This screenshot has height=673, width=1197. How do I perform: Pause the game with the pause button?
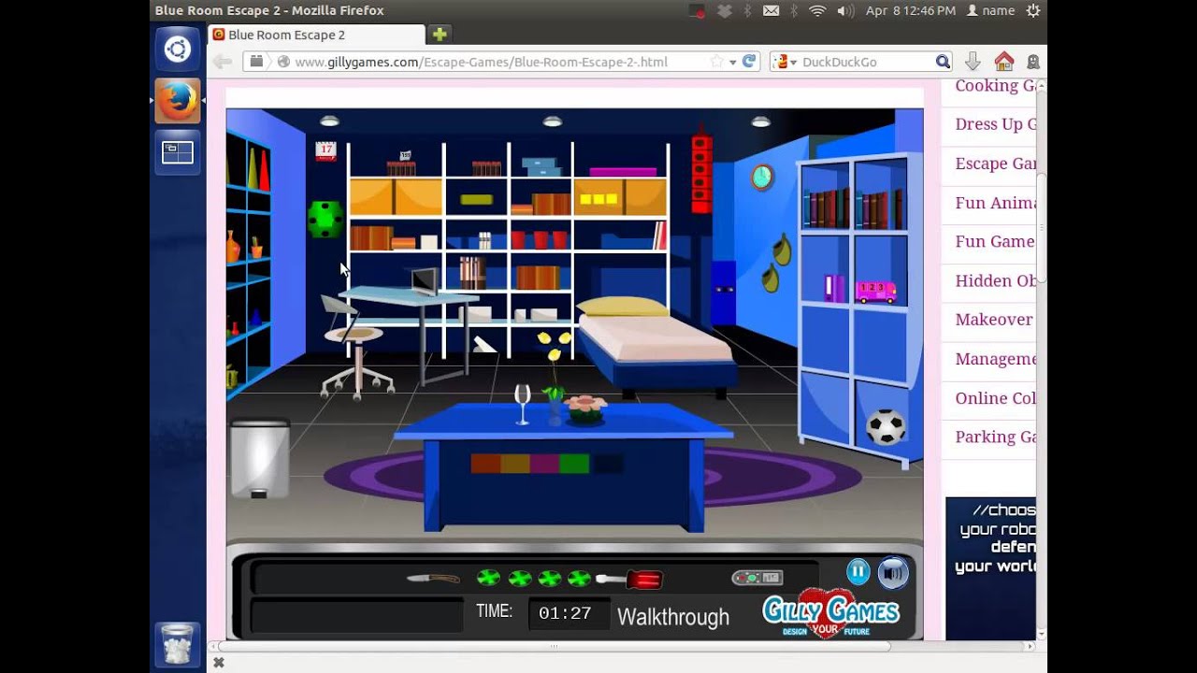point(858,571)
